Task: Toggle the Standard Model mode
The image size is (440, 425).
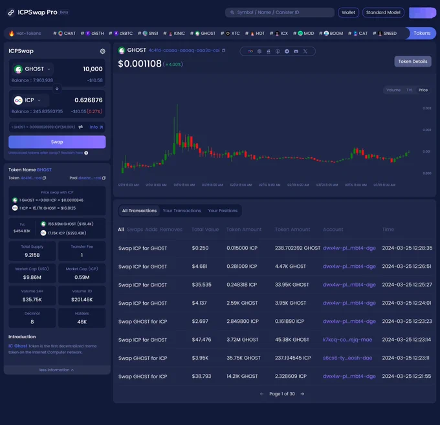Action: (383, 12)
